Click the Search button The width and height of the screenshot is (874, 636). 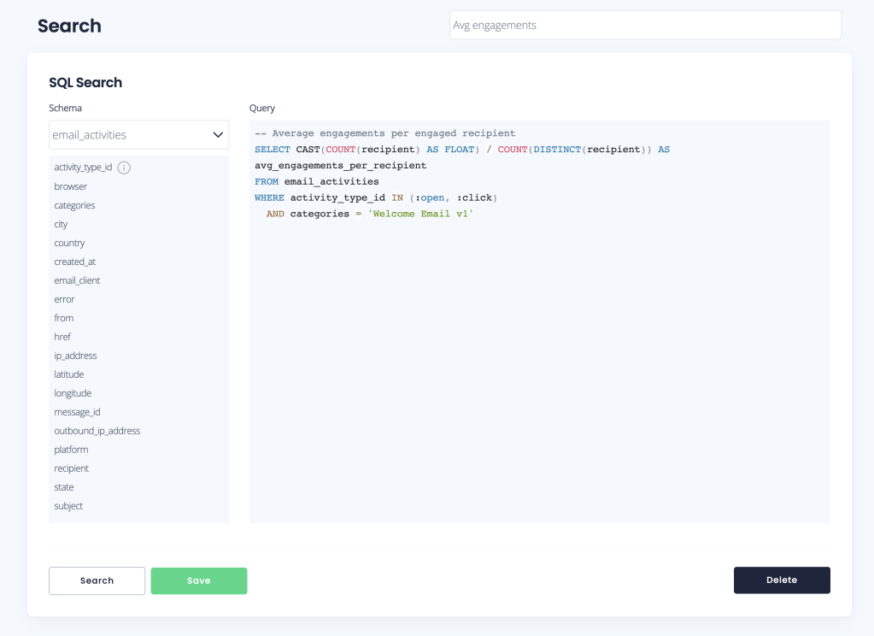click(x=97, y=580)
